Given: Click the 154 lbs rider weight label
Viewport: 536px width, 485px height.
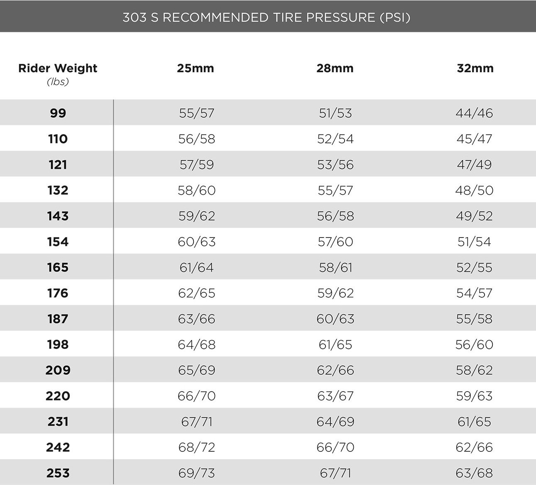Looking at the screenshot, I should coord(58,242).
